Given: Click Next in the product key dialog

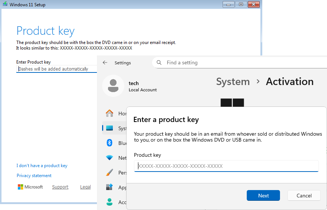Looking at the screenshot, I should 263,196.
